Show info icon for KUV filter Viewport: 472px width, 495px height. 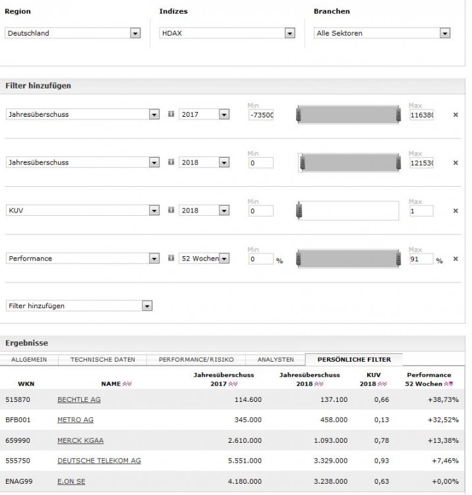[171, 210]
